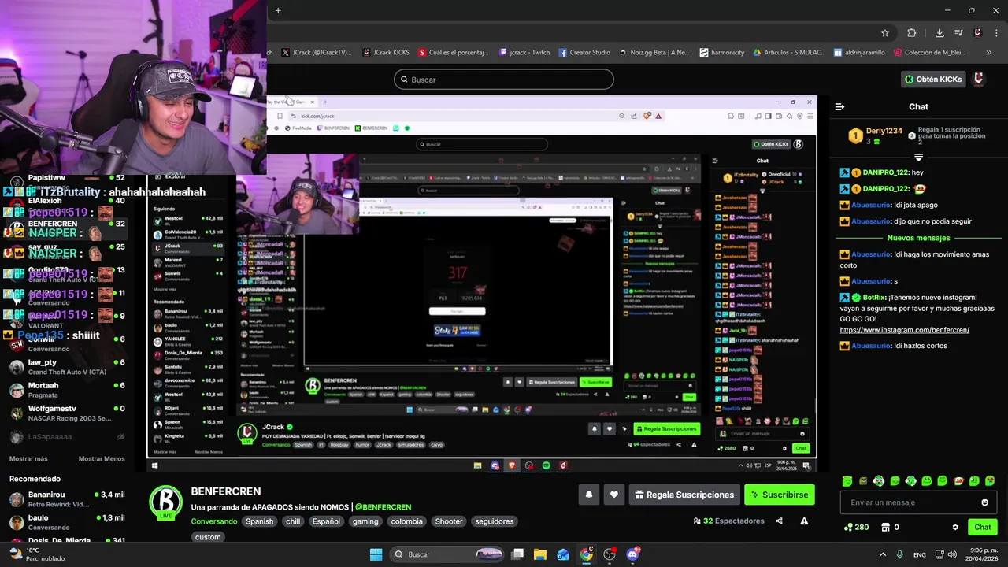1008x567 pixels.
Task: Open the OBS Studio taskbar icon
Action: pyautogui.click(x=610, y=554)
